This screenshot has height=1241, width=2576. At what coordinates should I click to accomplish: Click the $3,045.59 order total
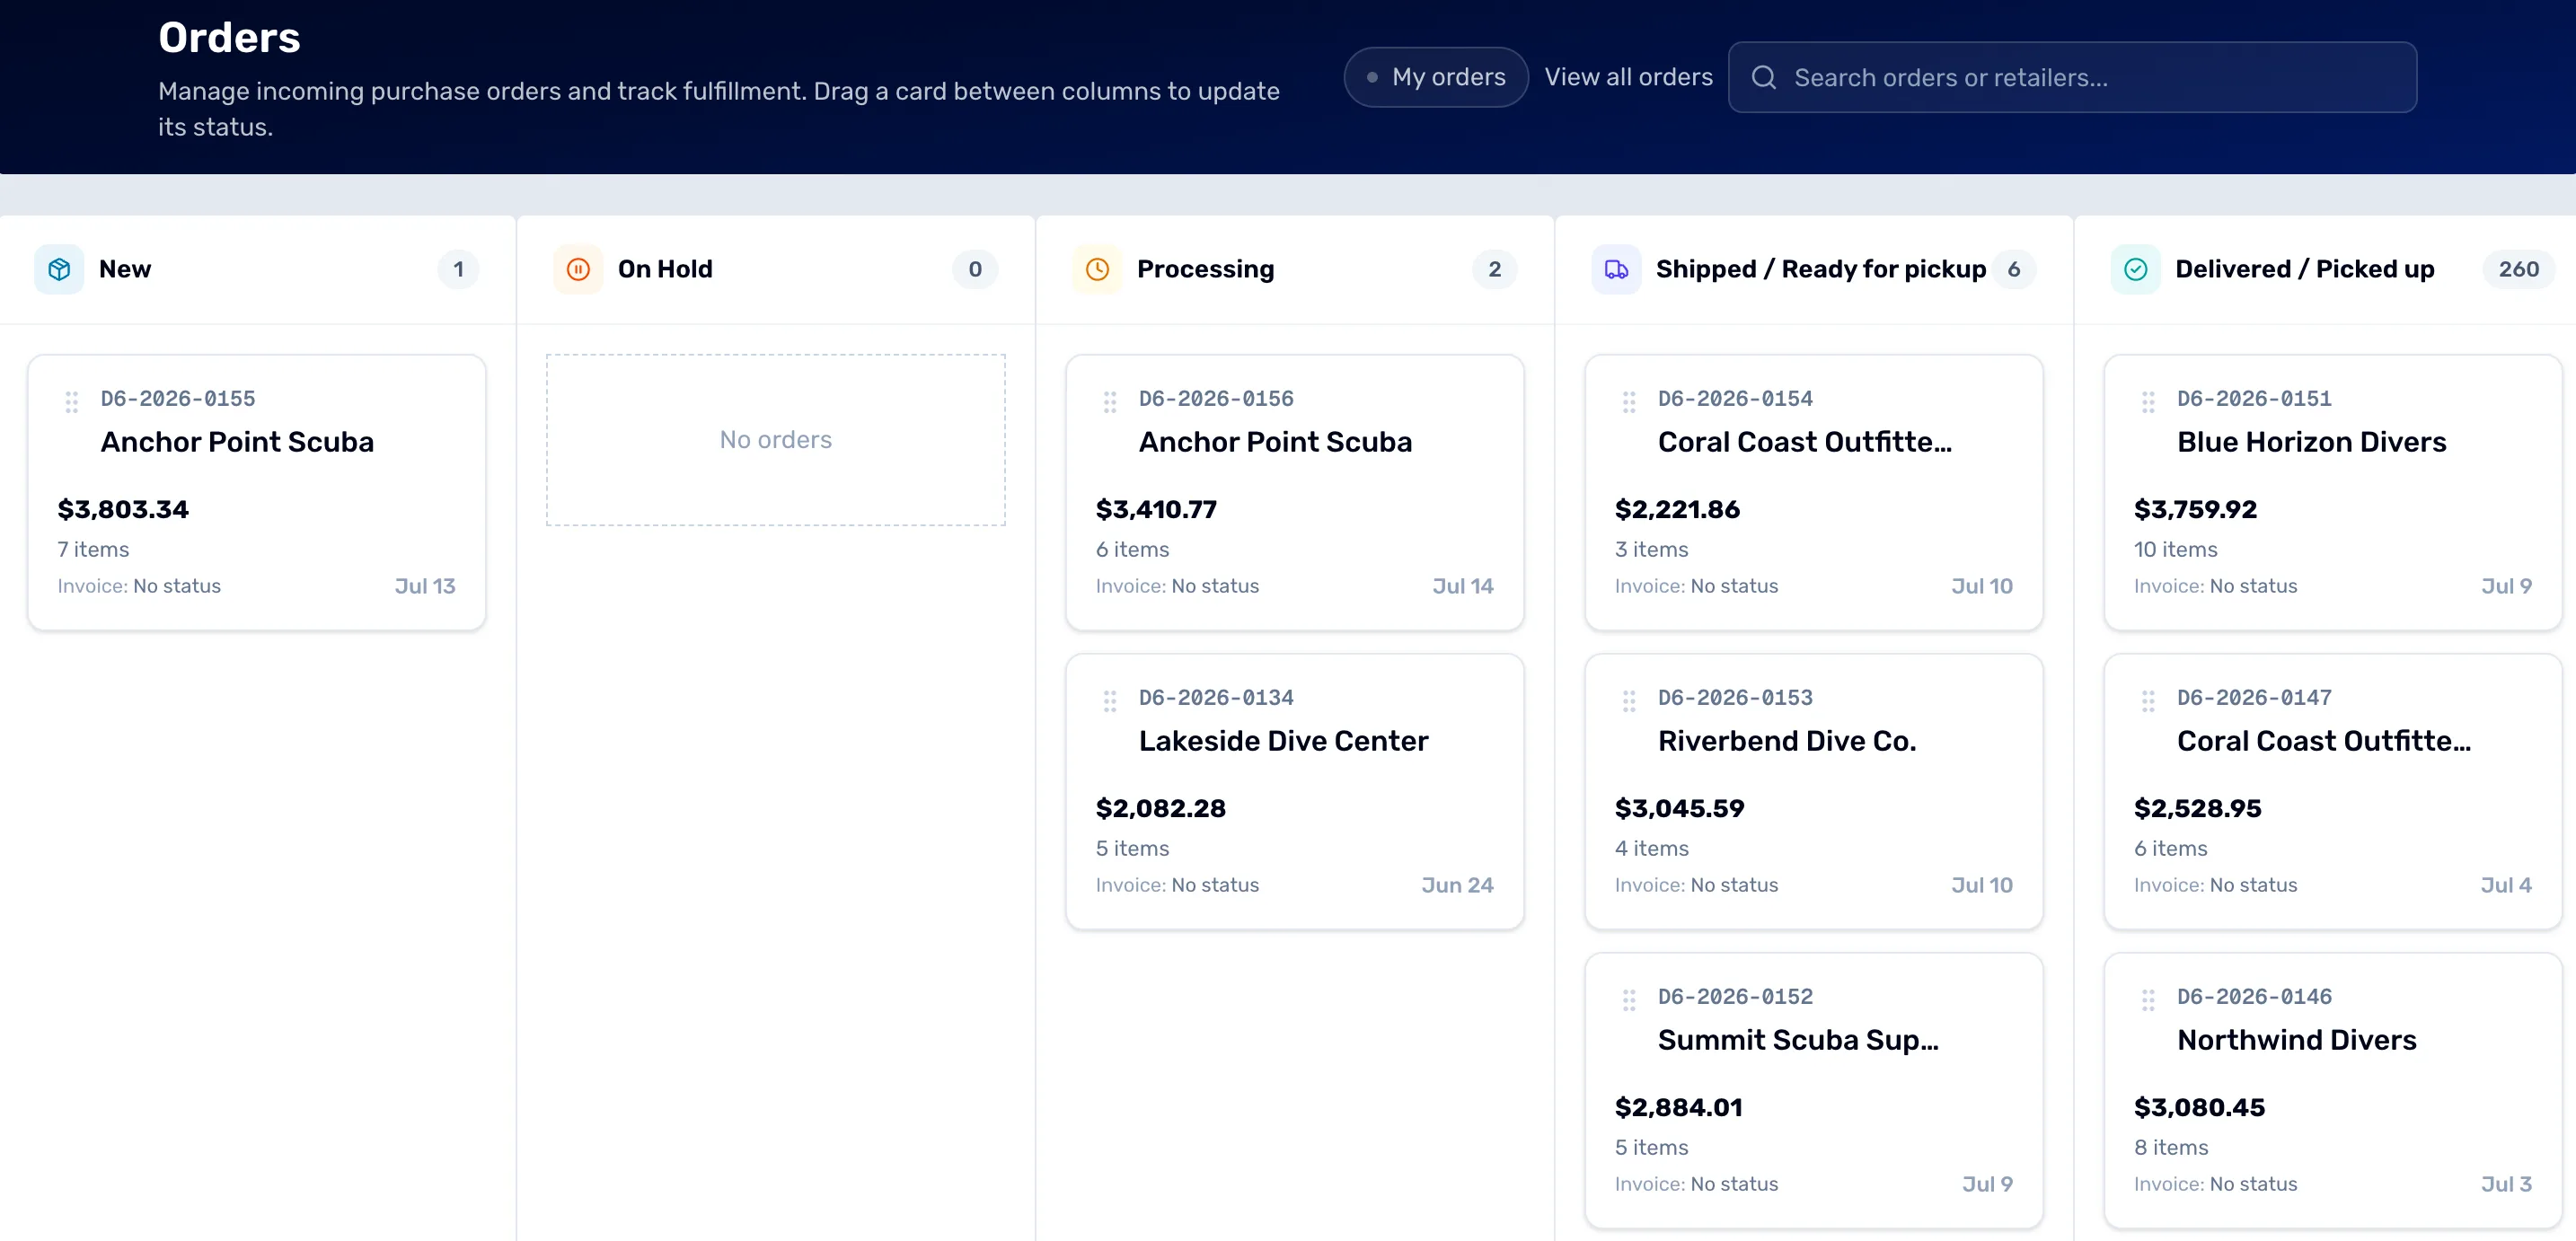pos(1680,808)
